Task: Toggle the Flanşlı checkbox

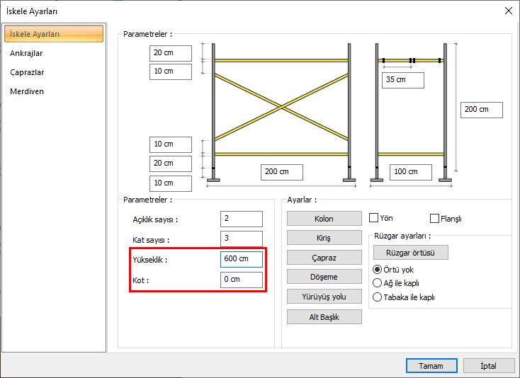Action: pos(435,218)
